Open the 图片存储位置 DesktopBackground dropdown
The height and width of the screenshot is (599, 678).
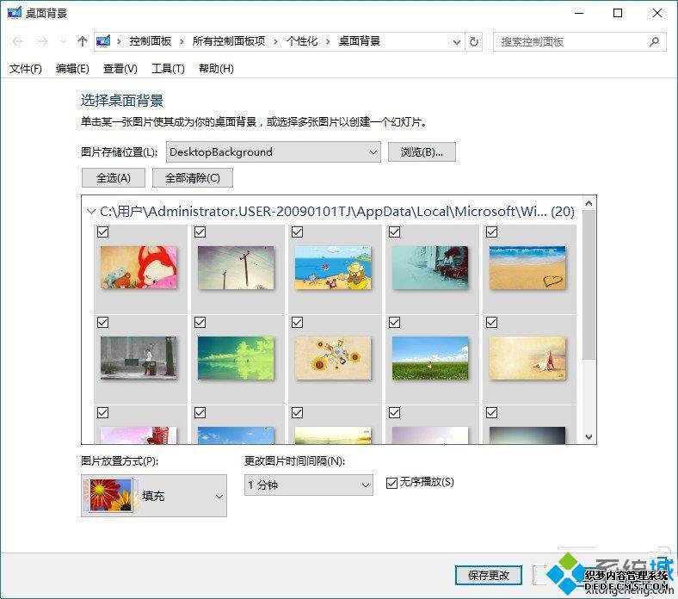(274, 152)
